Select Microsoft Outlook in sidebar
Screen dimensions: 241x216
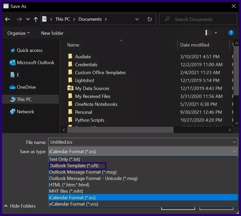[x=35, y=63]
